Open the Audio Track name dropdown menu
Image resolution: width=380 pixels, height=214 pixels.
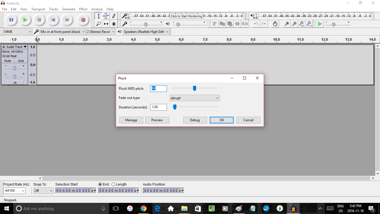tap(17, 47)
